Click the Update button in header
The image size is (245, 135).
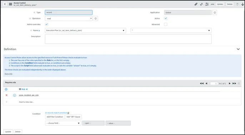(x=220, y=4)
